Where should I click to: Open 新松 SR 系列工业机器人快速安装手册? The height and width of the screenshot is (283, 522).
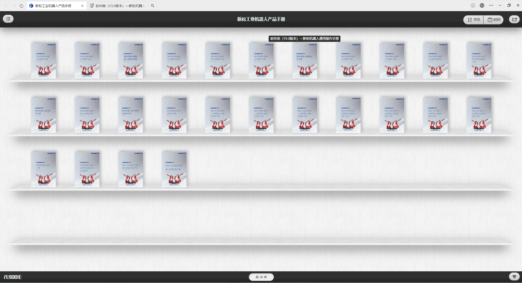point(174,170)
